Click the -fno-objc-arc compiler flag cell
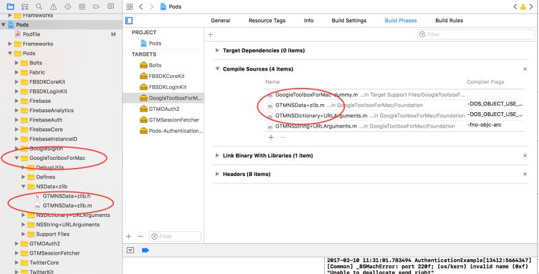The image size is (539, 274). [484, 125]
